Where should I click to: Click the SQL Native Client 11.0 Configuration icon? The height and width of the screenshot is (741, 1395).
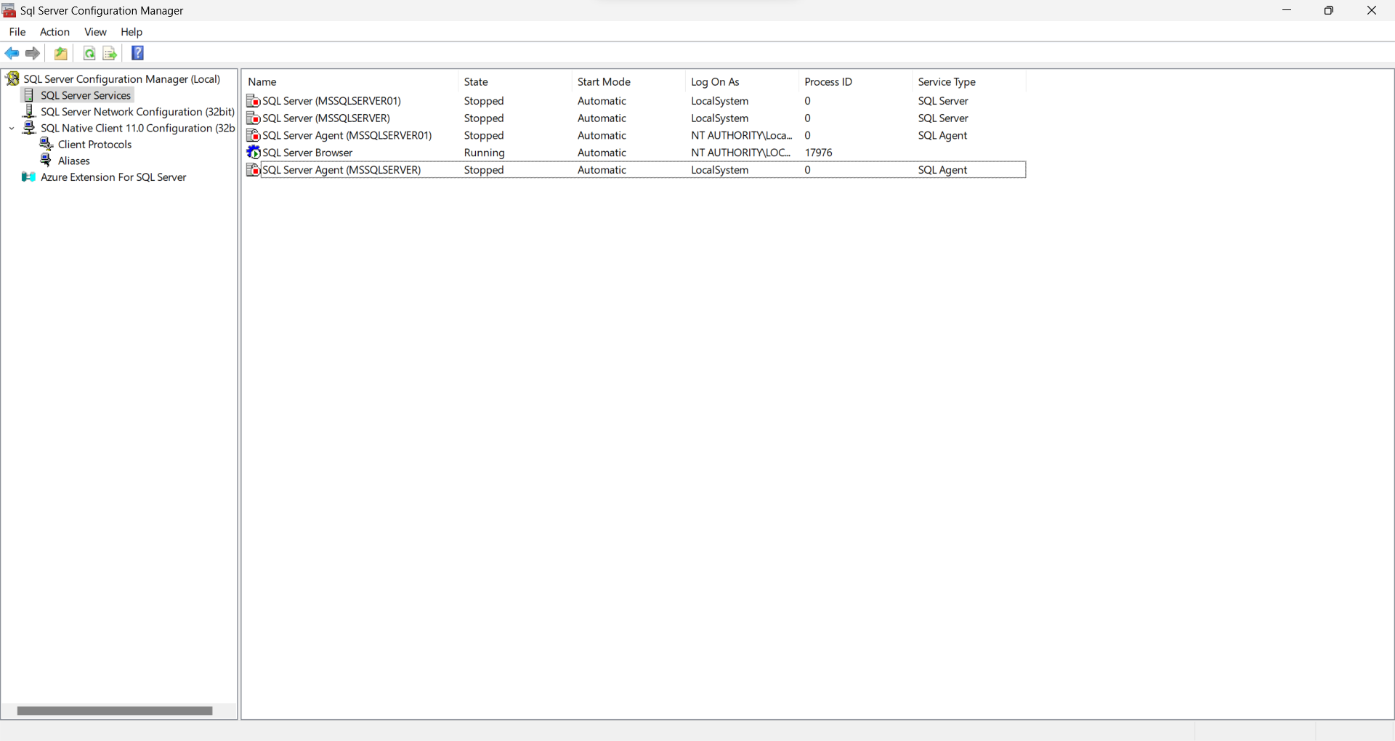(29, 128)
